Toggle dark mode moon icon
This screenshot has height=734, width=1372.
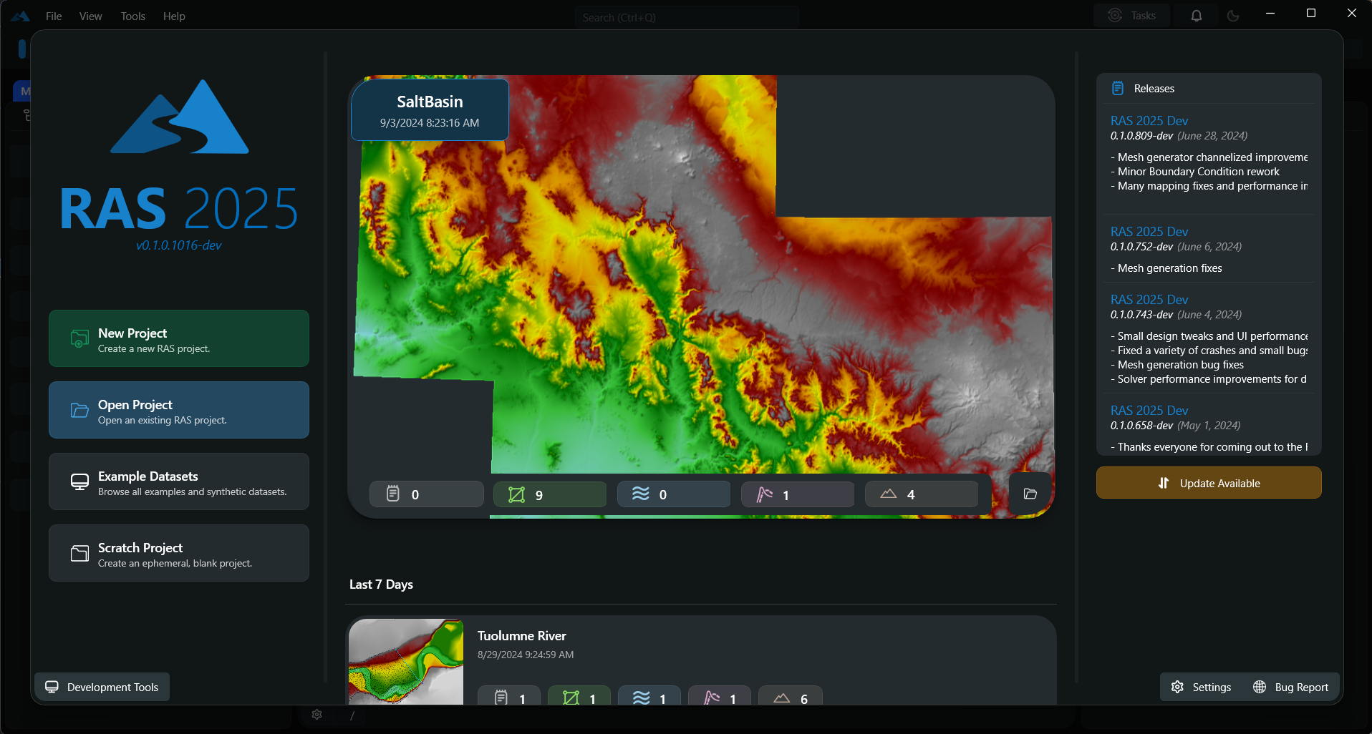point(1232,16)
